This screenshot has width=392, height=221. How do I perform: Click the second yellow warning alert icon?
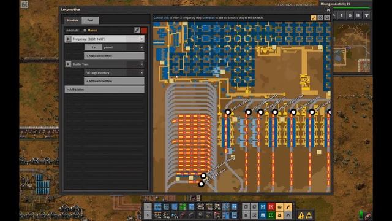tap(309, 215)
